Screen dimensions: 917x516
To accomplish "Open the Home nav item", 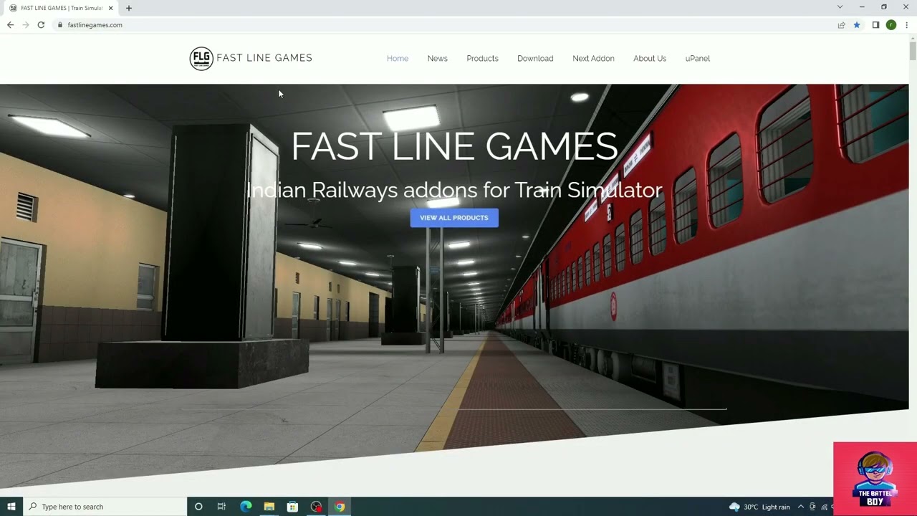I will pos(398,59).
